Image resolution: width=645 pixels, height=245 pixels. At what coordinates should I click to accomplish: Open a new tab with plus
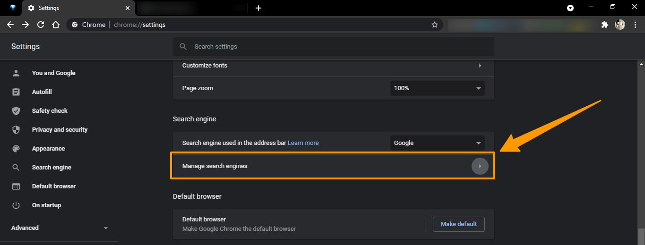(258, 8)
